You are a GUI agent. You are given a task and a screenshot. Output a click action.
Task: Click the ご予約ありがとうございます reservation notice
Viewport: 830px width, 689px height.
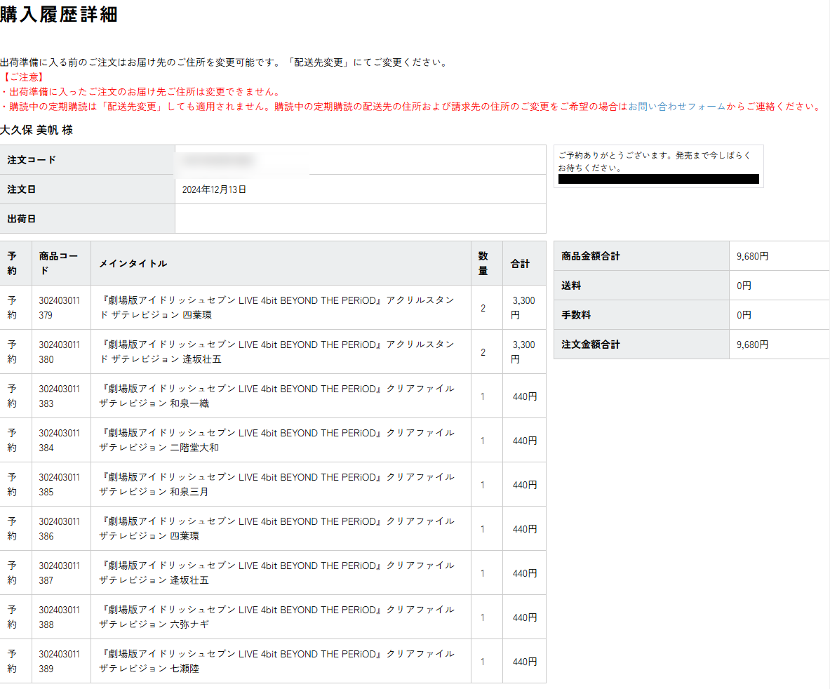(x=655, y=161)
